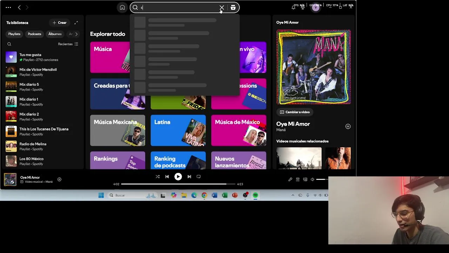Open first related music video thumbnail
The height and width of the screenshot is (253, 449).
point(299,158)
